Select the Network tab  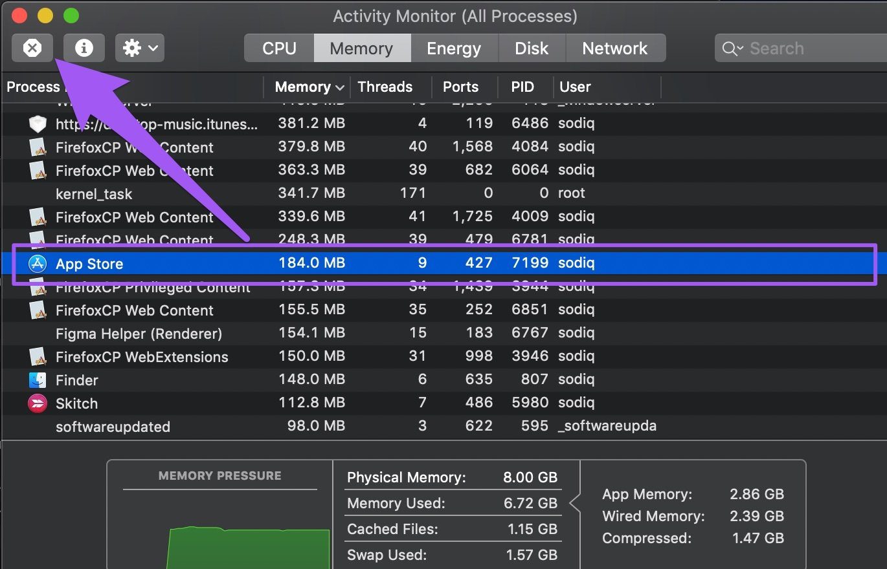(x=615, y=48)
